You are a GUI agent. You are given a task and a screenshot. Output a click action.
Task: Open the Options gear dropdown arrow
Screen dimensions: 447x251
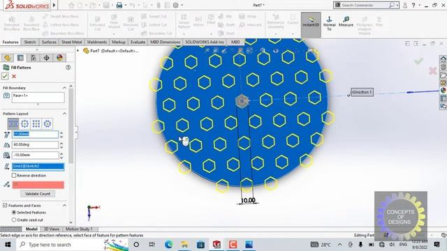[182, 5]
